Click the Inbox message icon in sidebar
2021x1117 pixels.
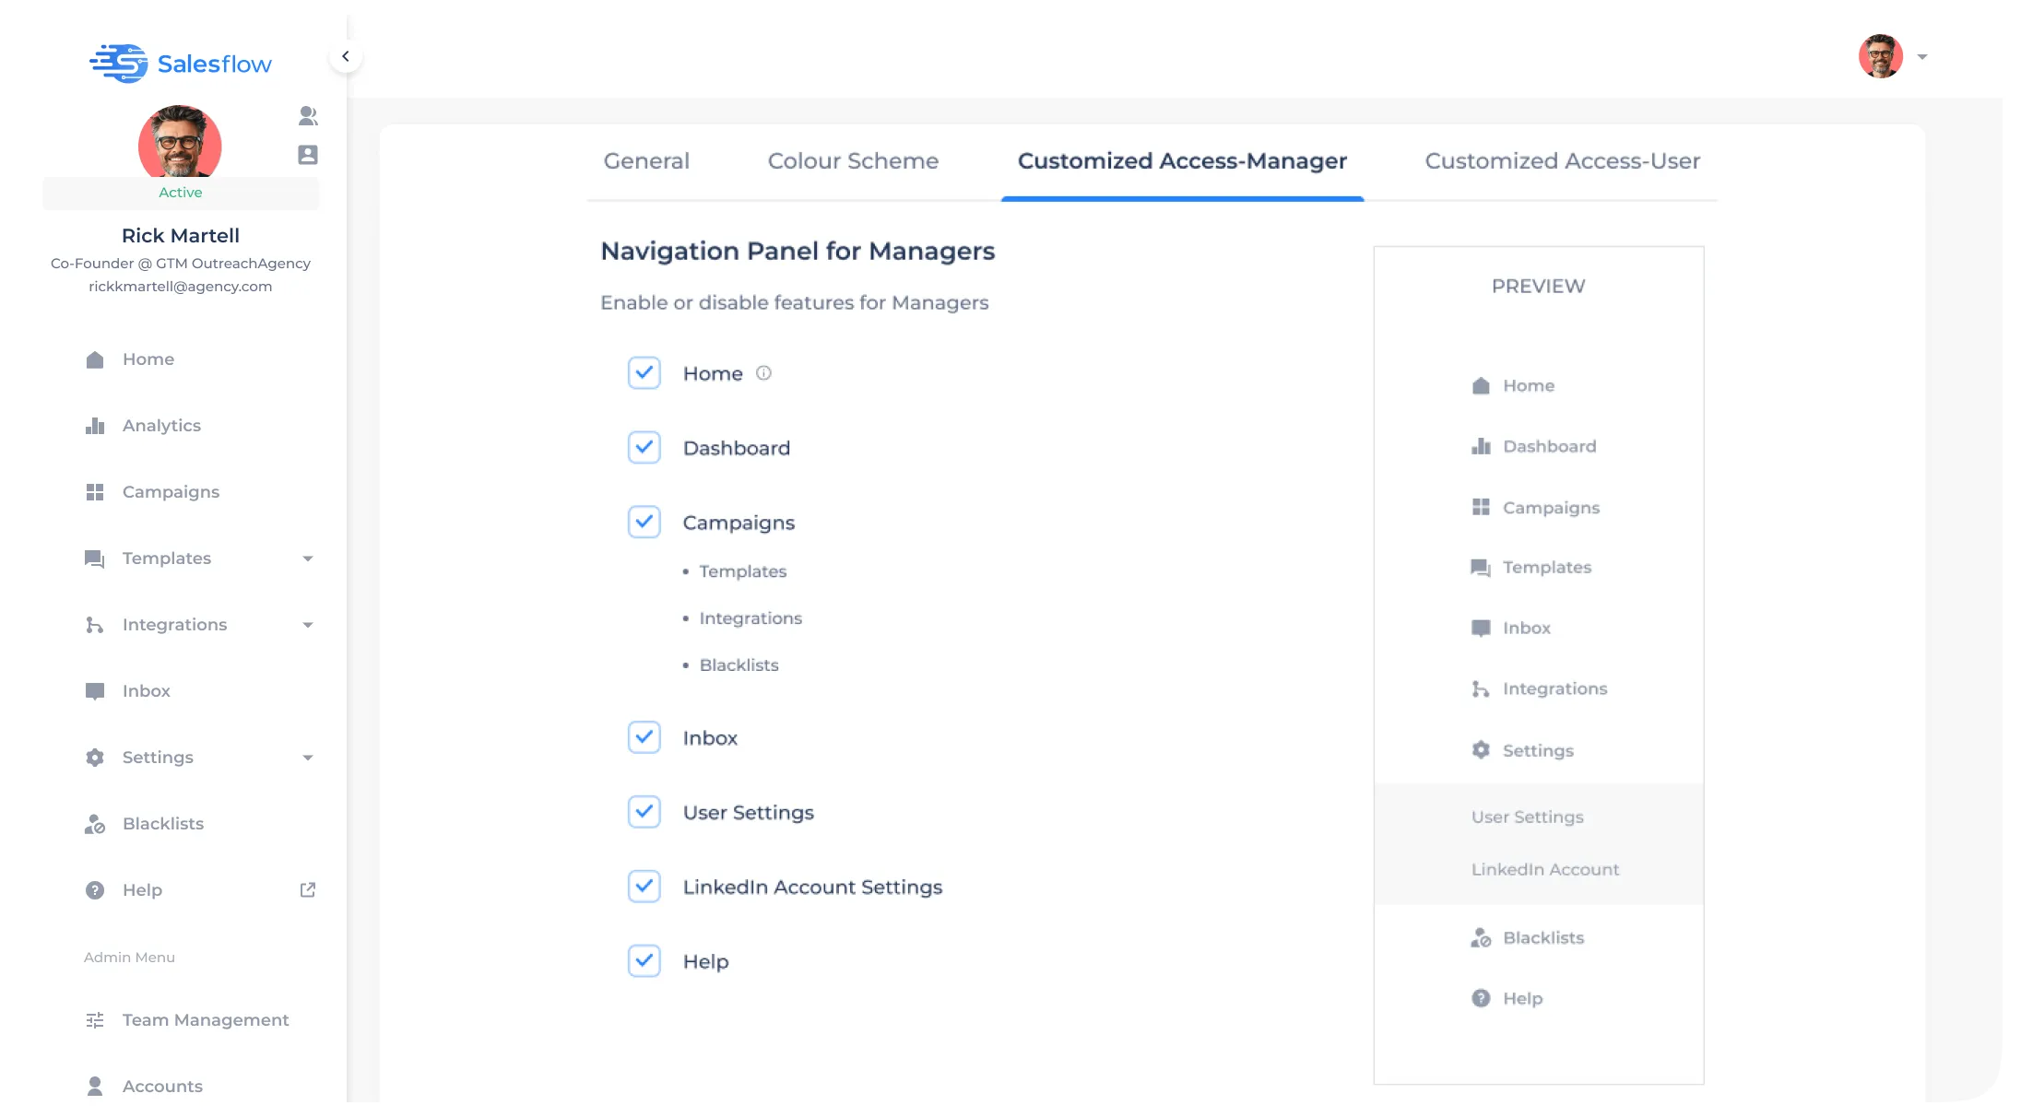coord(95,691)
